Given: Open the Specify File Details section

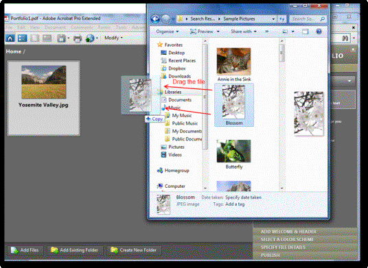Looking at the screenshot, I should tap(305, 247).
